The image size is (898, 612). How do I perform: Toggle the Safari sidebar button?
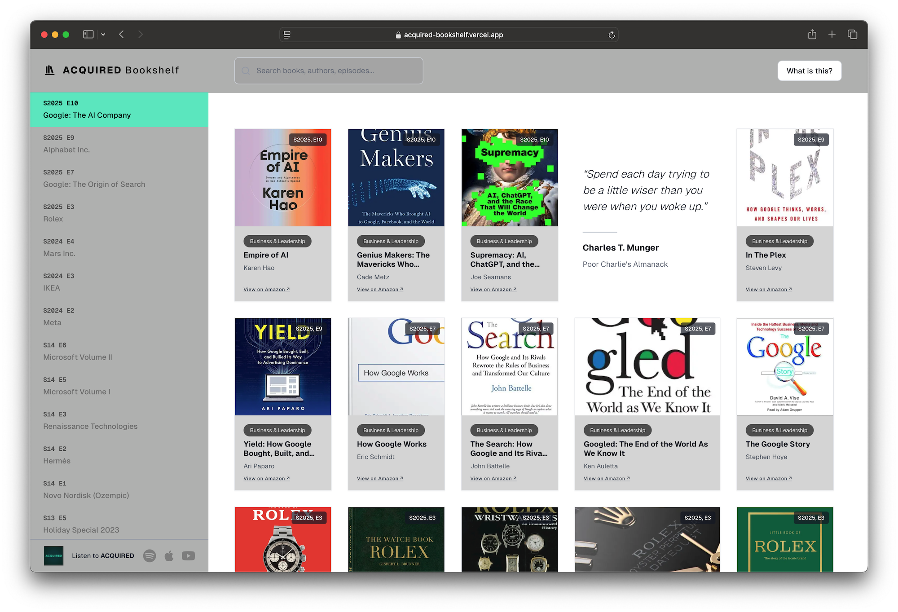[88, 35]
